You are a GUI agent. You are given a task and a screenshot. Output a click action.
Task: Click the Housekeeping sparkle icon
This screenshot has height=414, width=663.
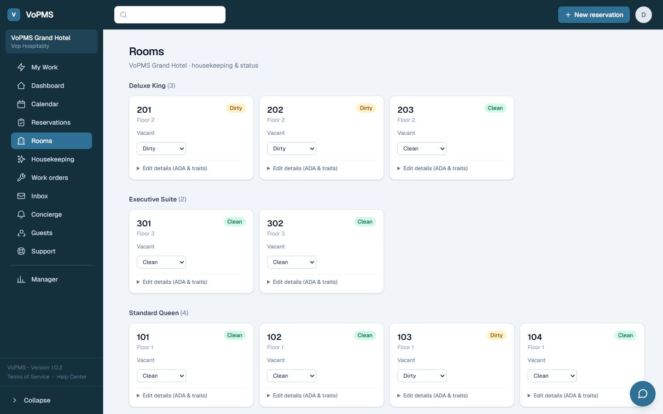click(21, 159)
